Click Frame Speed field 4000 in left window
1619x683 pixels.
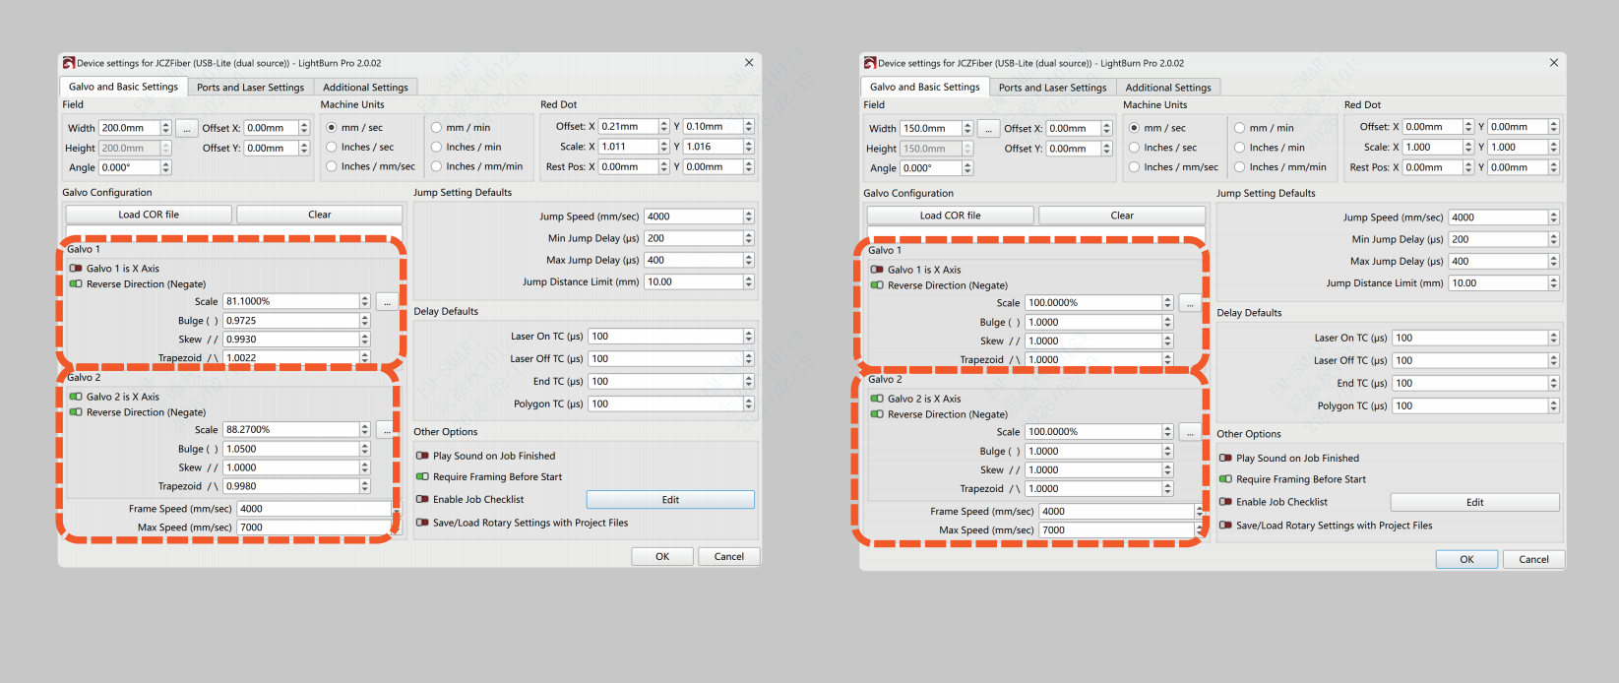point(314,509)
